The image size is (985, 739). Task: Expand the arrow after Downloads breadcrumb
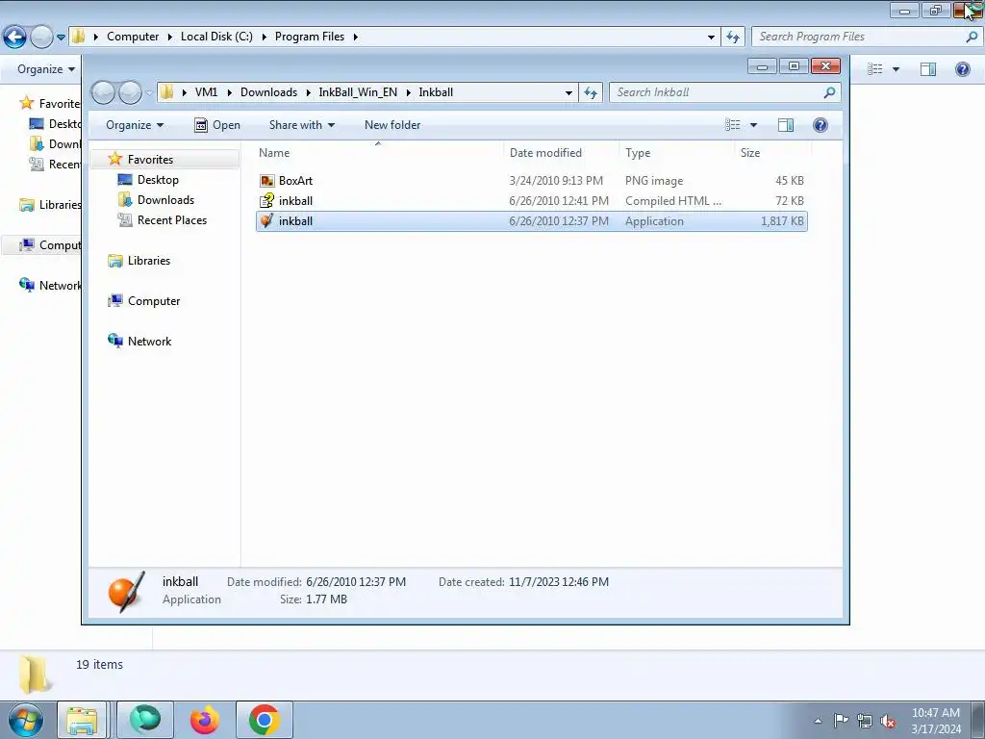click(x=309, y=92)
